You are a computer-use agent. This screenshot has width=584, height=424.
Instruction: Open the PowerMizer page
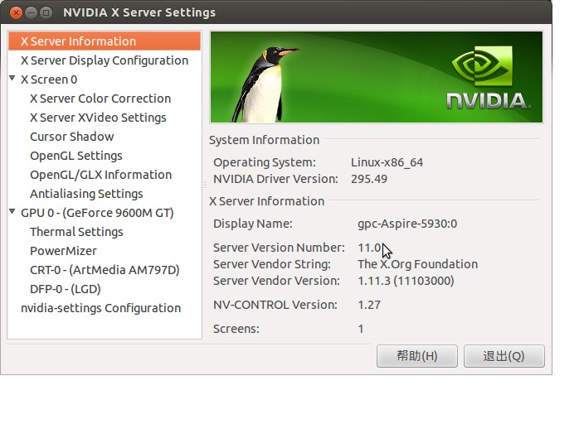(63, 251)
